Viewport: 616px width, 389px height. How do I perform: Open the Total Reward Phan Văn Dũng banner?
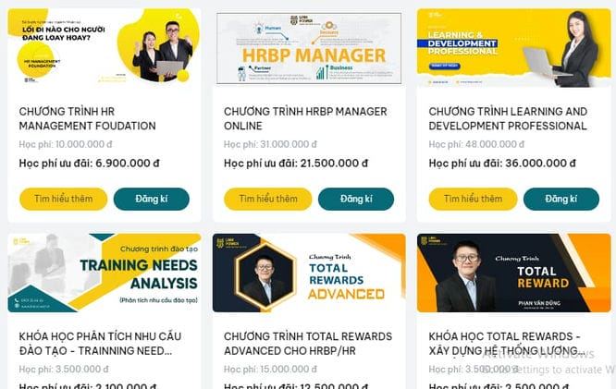[514, 273]
